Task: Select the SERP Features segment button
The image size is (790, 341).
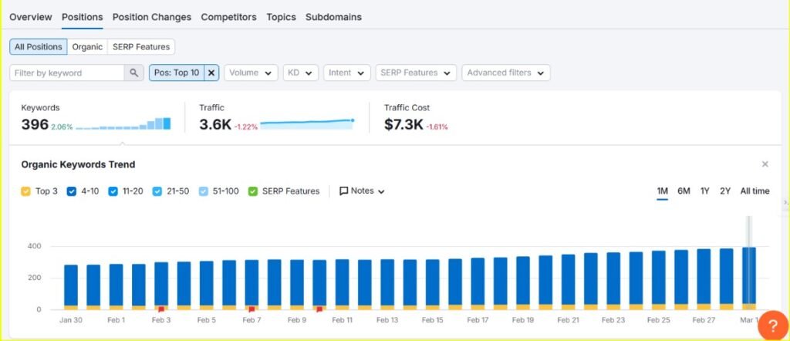Action: [141, 47]
